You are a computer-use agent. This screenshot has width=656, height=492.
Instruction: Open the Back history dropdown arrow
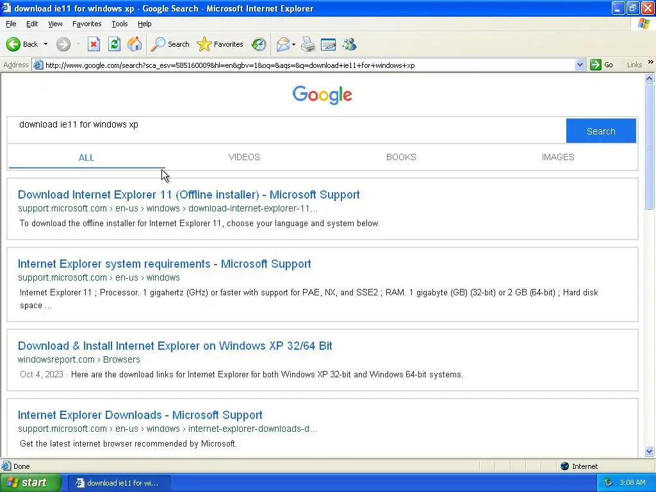click(45, 44)
